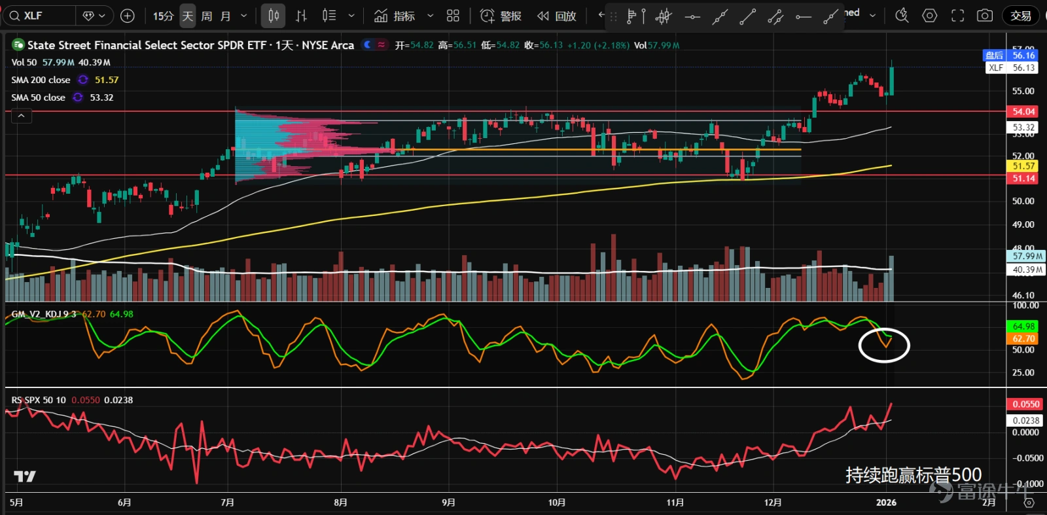This screenshot has width=1047, height=515.
Task: Select the parallel channel drawing tool
Action: tap(775, 16)
